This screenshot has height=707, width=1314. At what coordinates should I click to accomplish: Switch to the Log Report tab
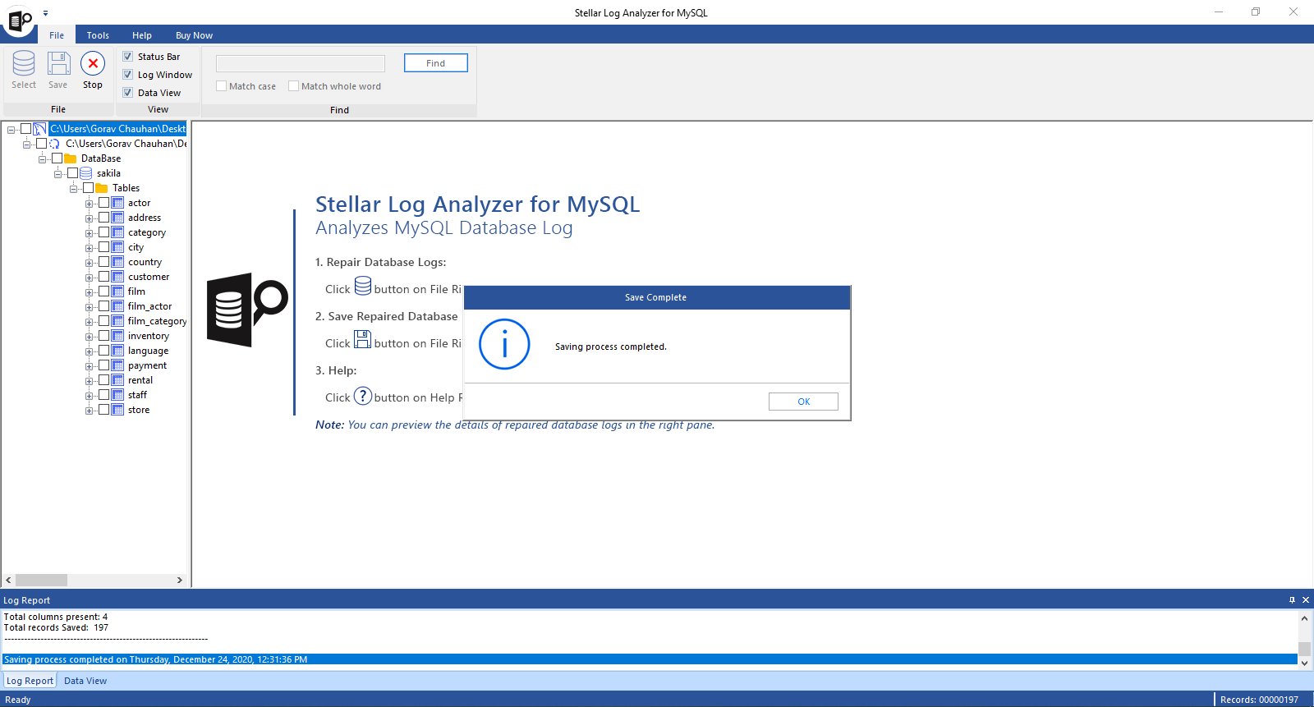click(x=30, y=681)
